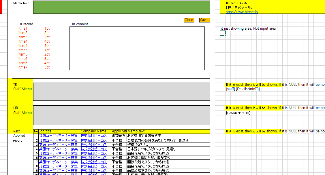This screenshot has height=175, width=325.
Task: Select the 'itme1' record label
Action: tap(23, 28)
